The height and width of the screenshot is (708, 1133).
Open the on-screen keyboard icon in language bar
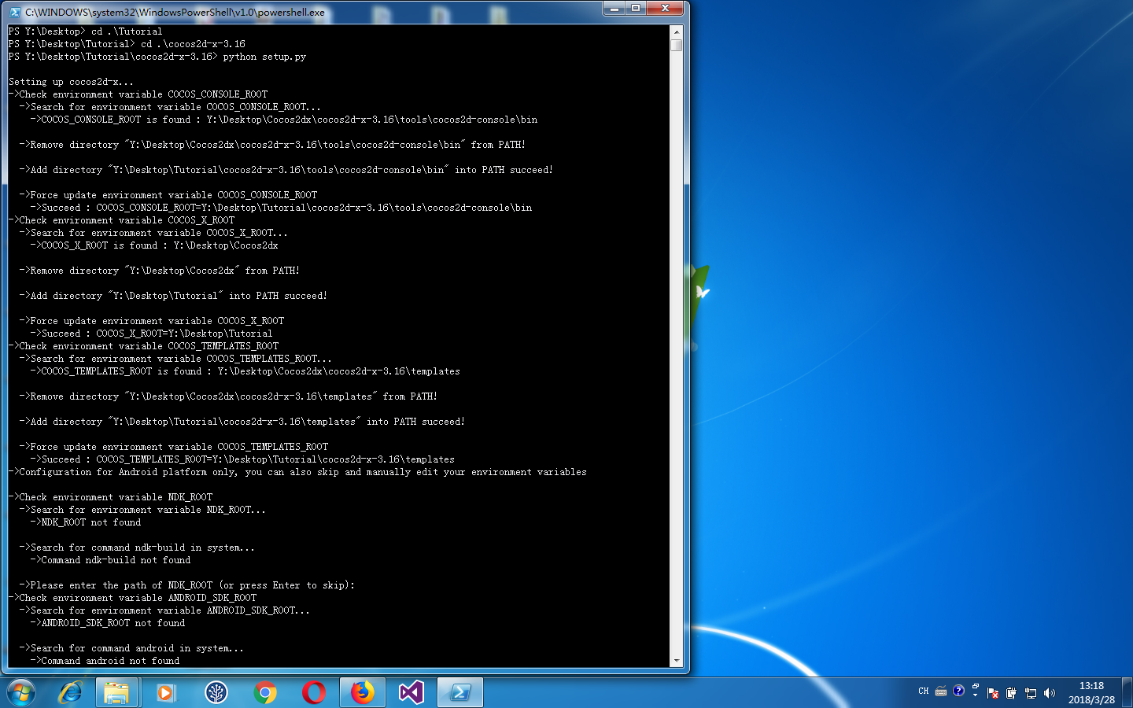941,691
